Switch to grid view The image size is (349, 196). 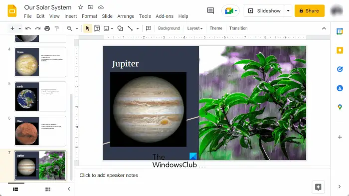click(48, 189)
